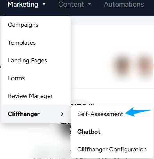154x159 pixels.
Task: Click the right blurred profile avatar
Action: [146, 66]
